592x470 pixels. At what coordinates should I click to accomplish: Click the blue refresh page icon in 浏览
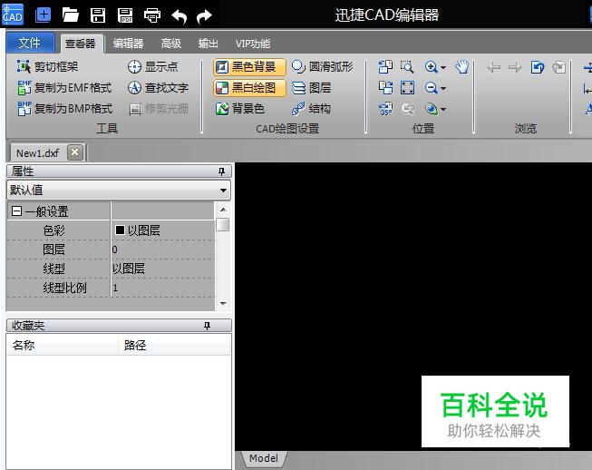coord(538,67)
